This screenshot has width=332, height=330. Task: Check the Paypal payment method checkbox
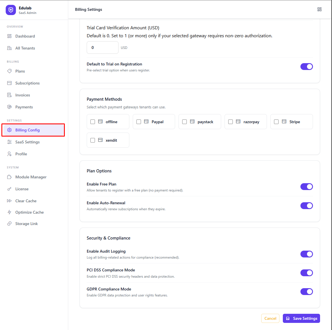138,121
